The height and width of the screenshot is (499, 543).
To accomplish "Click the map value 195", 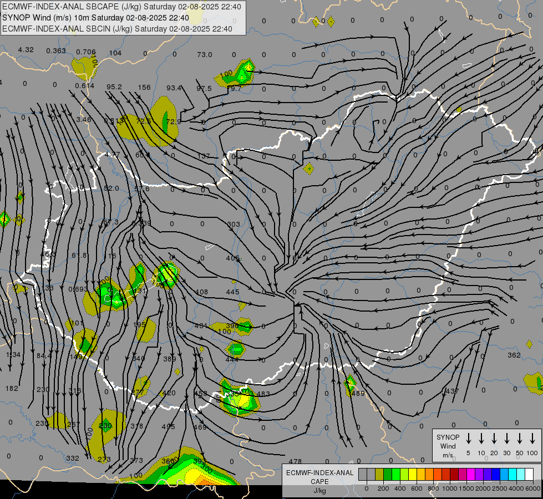I will tap(140, 325).
